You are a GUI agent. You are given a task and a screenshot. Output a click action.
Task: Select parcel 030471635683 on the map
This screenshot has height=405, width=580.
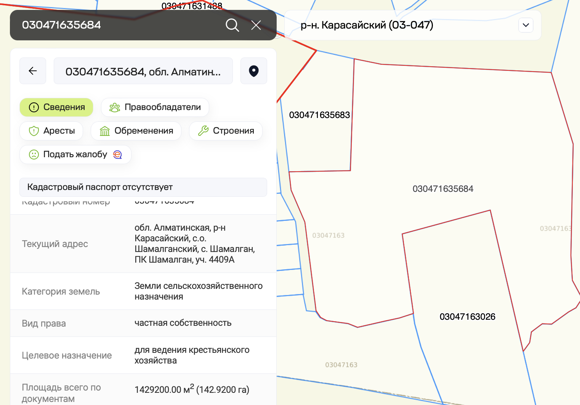319,115
